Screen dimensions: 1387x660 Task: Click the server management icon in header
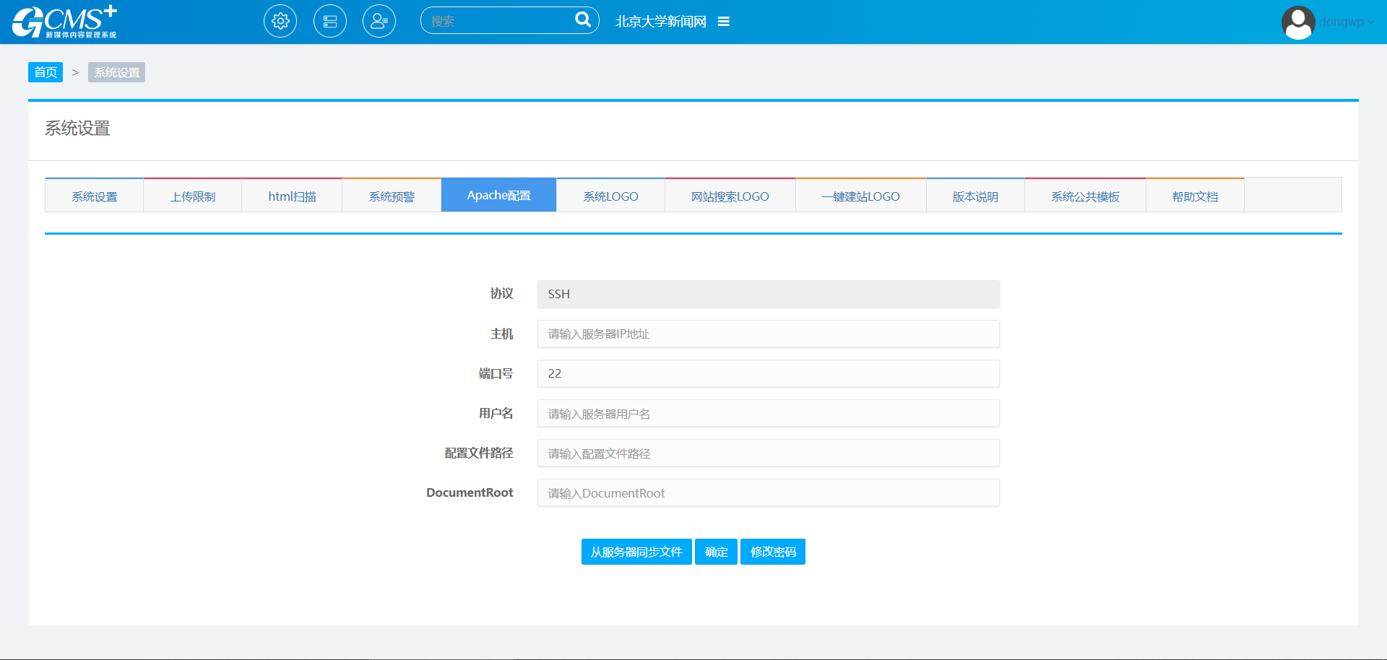click(330, 22)
